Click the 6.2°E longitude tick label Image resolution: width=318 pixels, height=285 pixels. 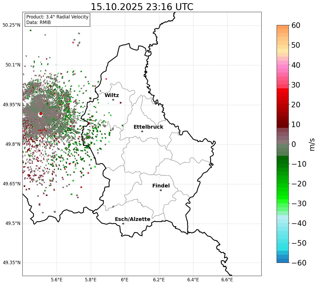[159, 280]
